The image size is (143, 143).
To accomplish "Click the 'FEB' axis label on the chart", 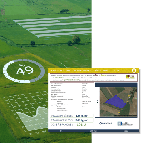I will click(x=37, y=133).
